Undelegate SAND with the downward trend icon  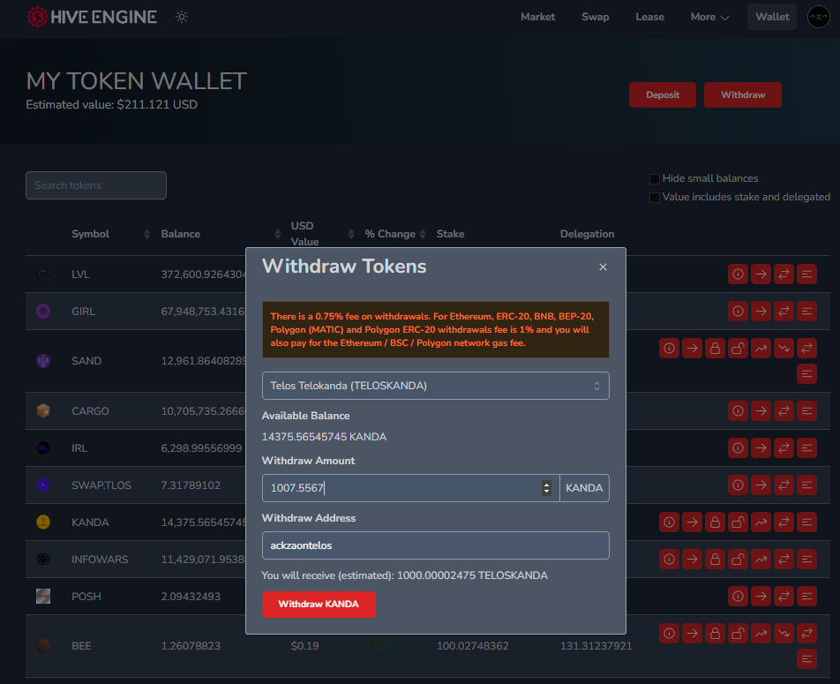784,349
